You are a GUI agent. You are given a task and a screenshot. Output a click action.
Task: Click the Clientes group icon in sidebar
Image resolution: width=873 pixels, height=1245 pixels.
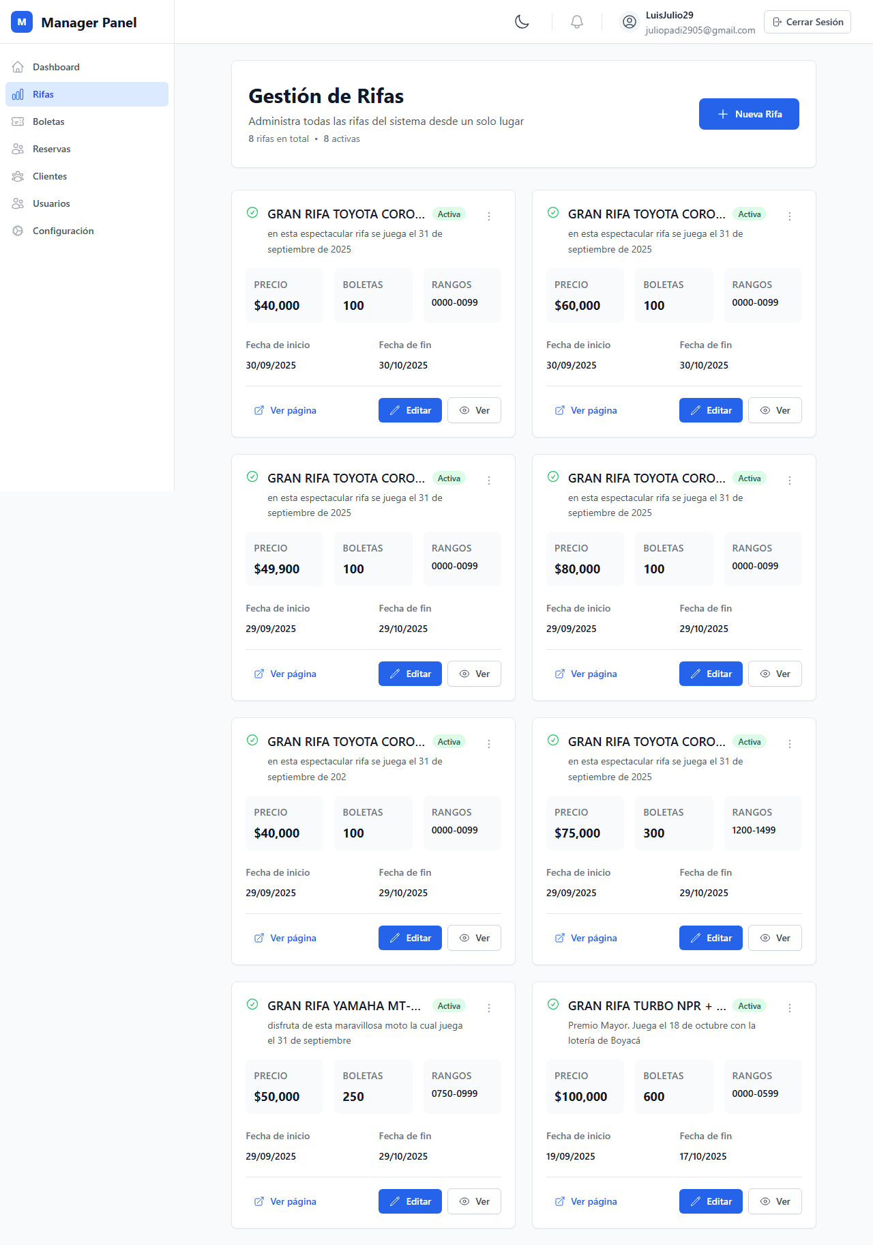18,176
